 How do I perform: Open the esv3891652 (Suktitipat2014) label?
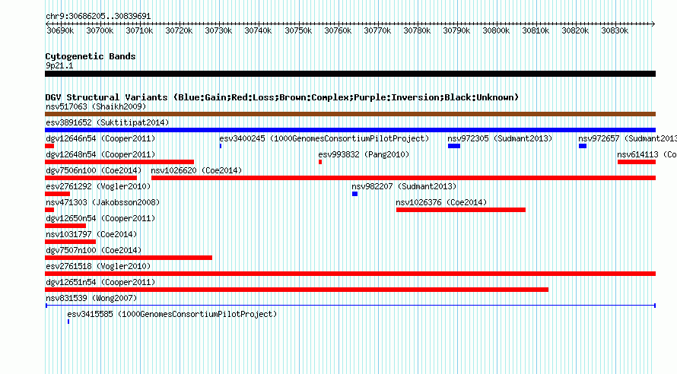click(107, 122)
